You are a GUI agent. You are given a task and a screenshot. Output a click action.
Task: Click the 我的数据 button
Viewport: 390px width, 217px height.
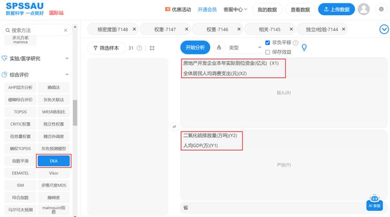coord(267,9)
